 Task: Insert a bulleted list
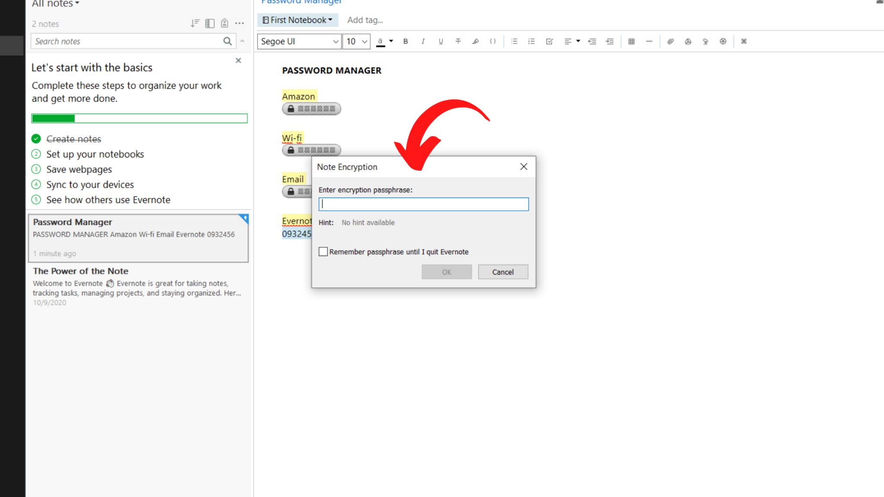pos(514,41)
